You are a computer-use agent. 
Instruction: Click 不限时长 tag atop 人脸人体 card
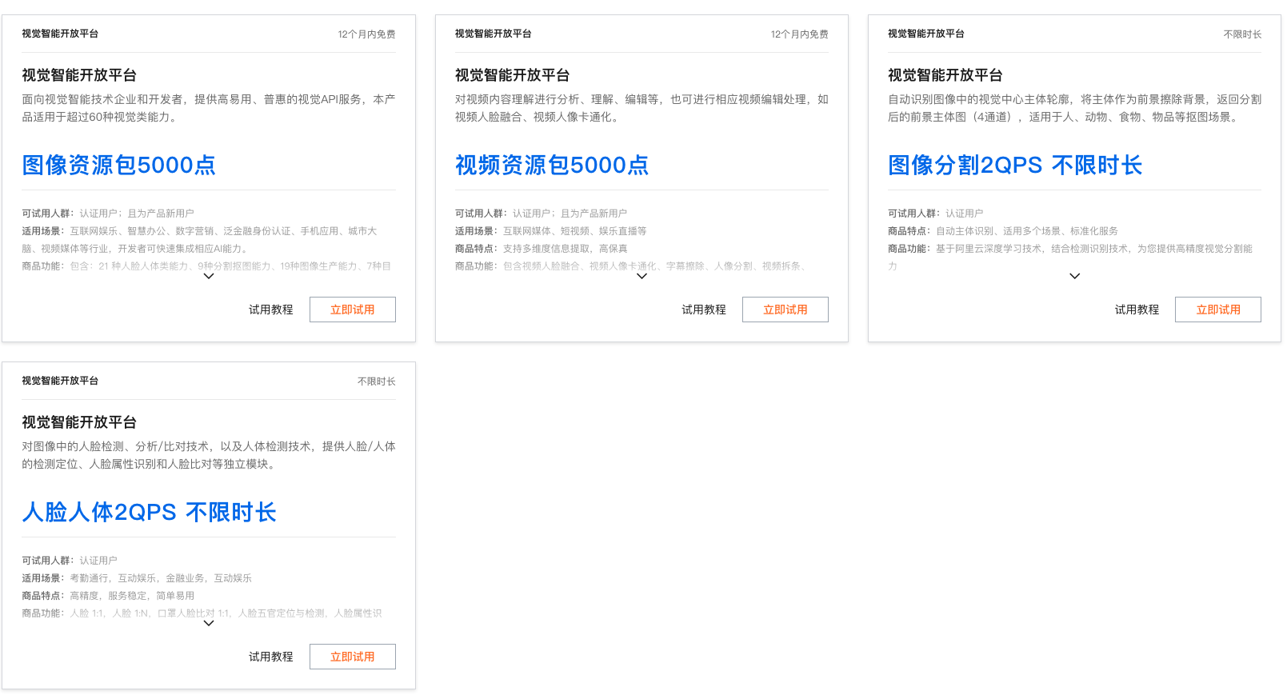pyautogui.click(x=376, y=381)
